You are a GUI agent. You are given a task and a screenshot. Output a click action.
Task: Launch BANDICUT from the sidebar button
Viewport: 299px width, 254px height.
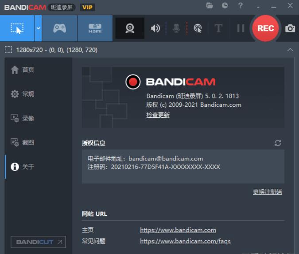(39, 242)
